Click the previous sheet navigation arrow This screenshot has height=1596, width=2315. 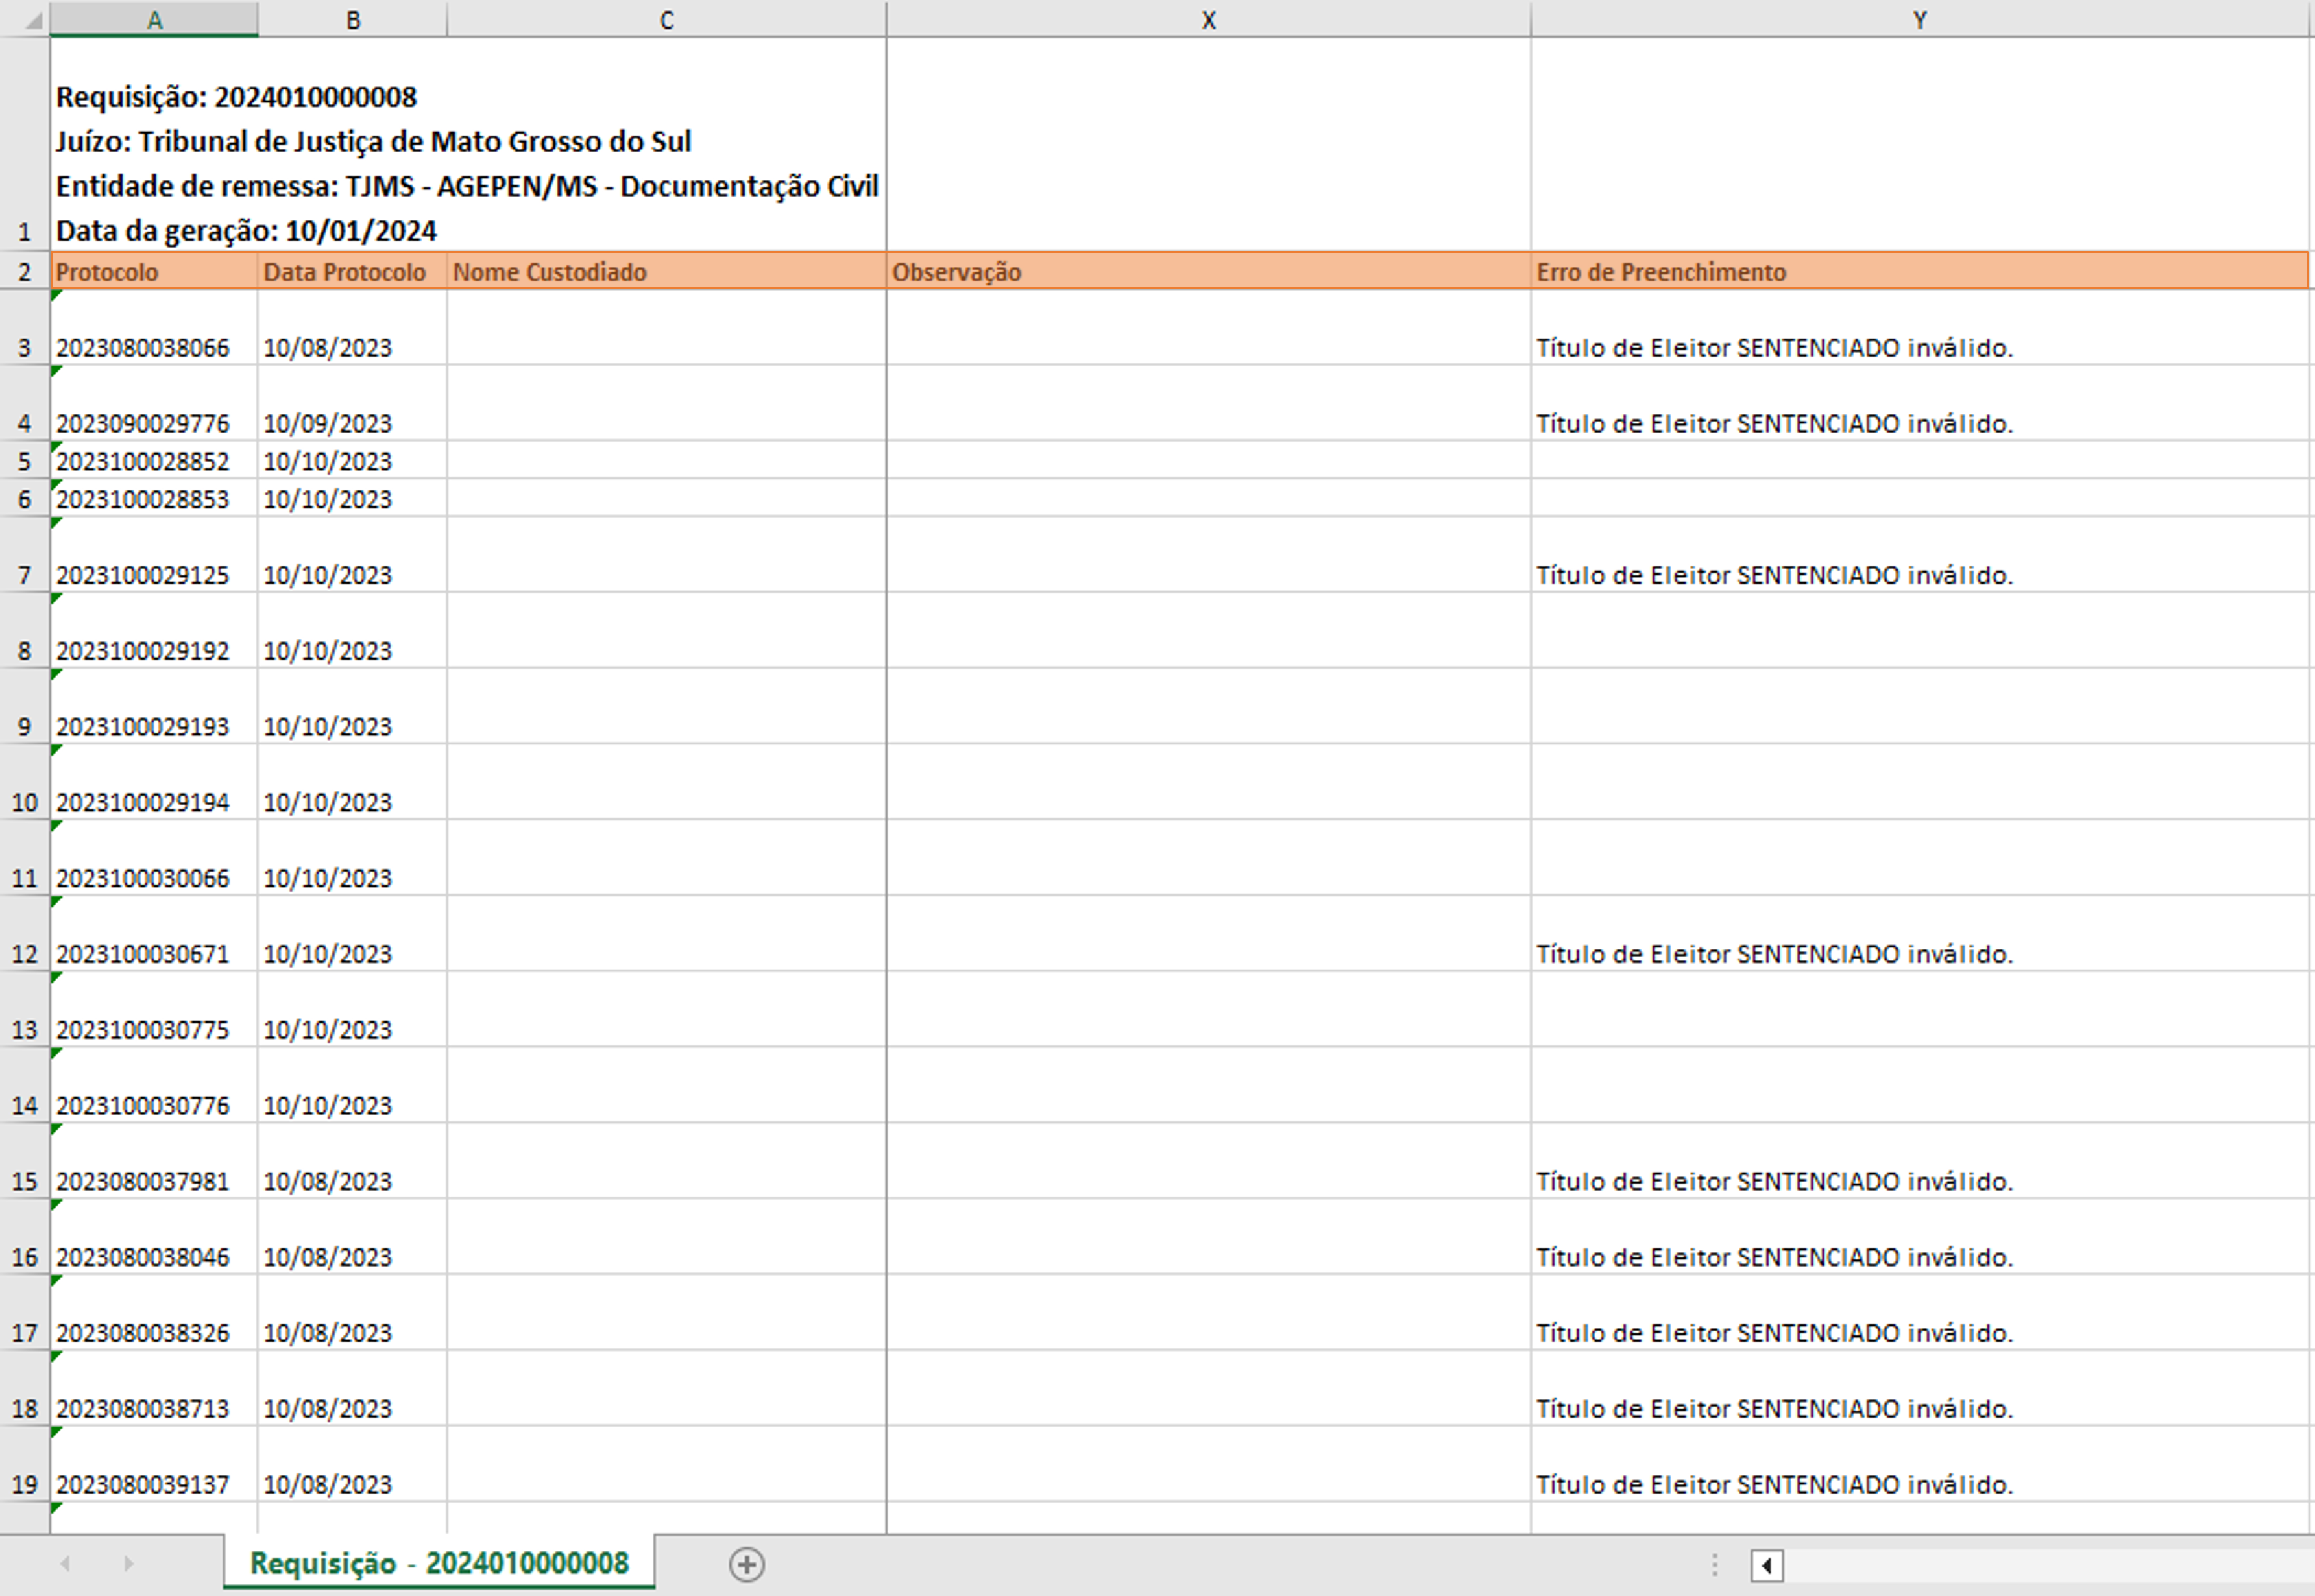coord(65,1564)
